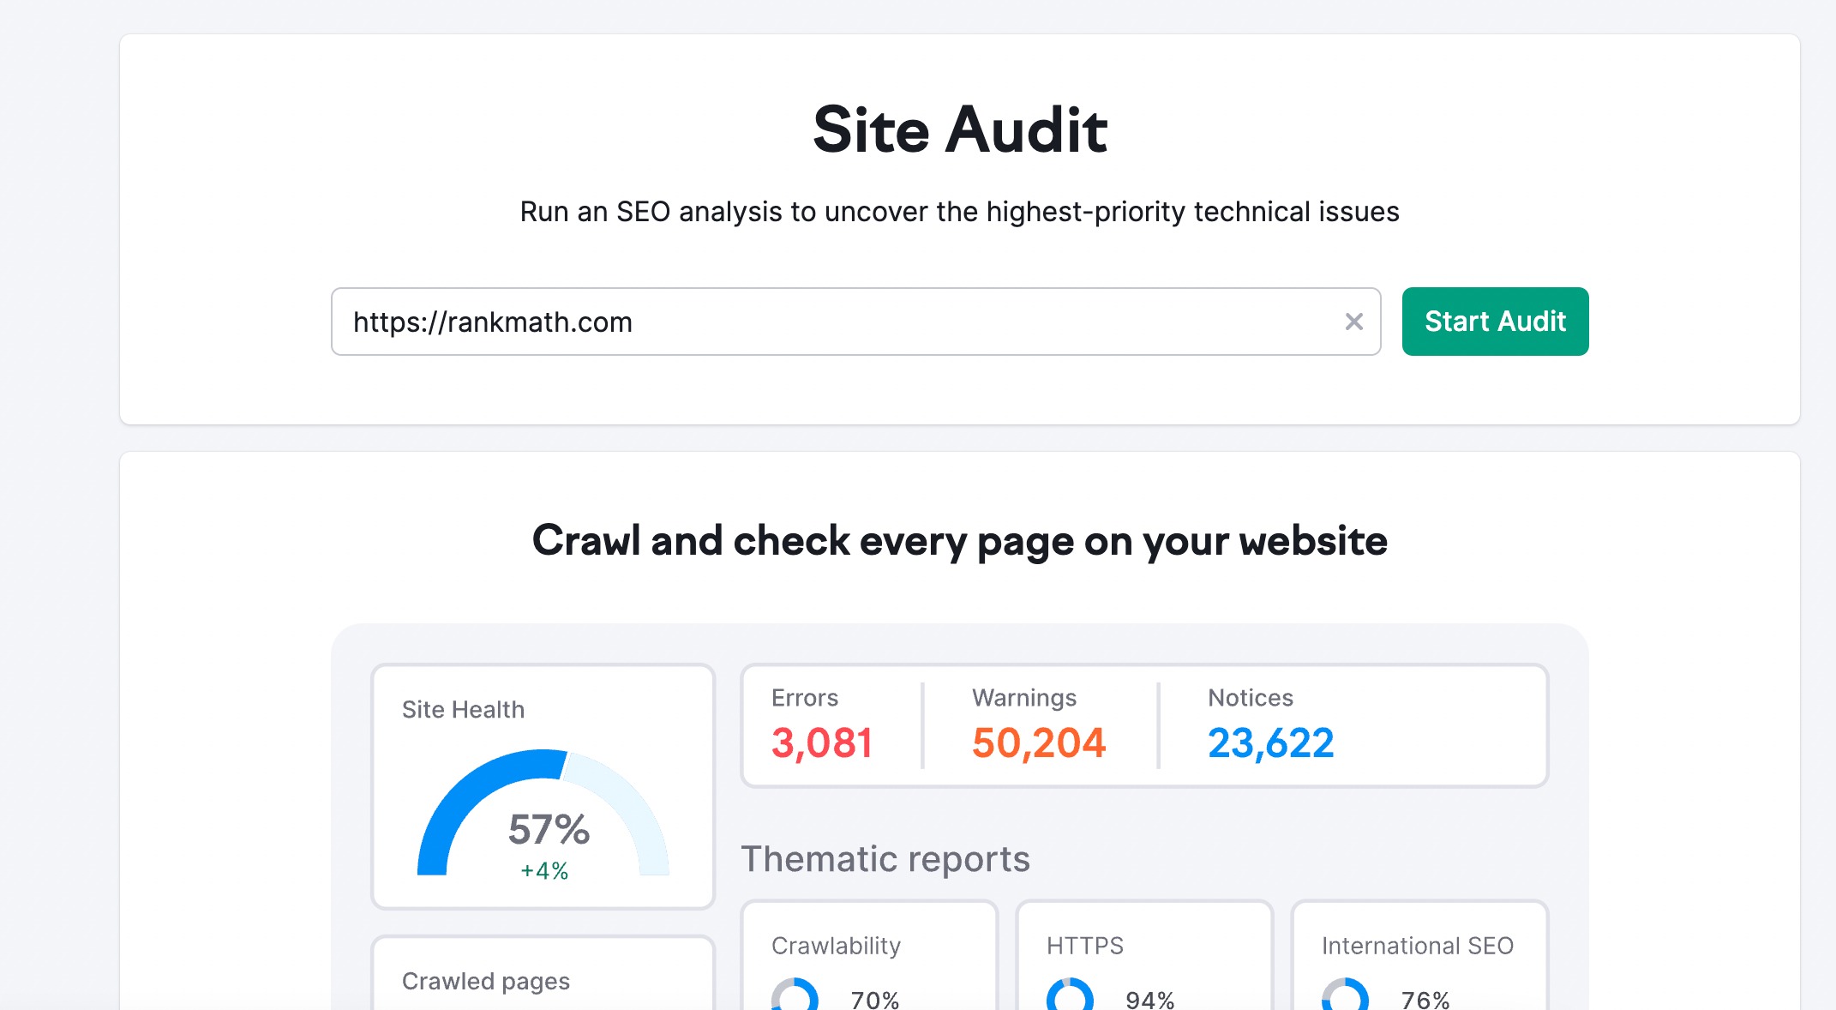1836x1010 pixels.
Task: Open the HTTPS thematic report card
Action: (1144, 955)
